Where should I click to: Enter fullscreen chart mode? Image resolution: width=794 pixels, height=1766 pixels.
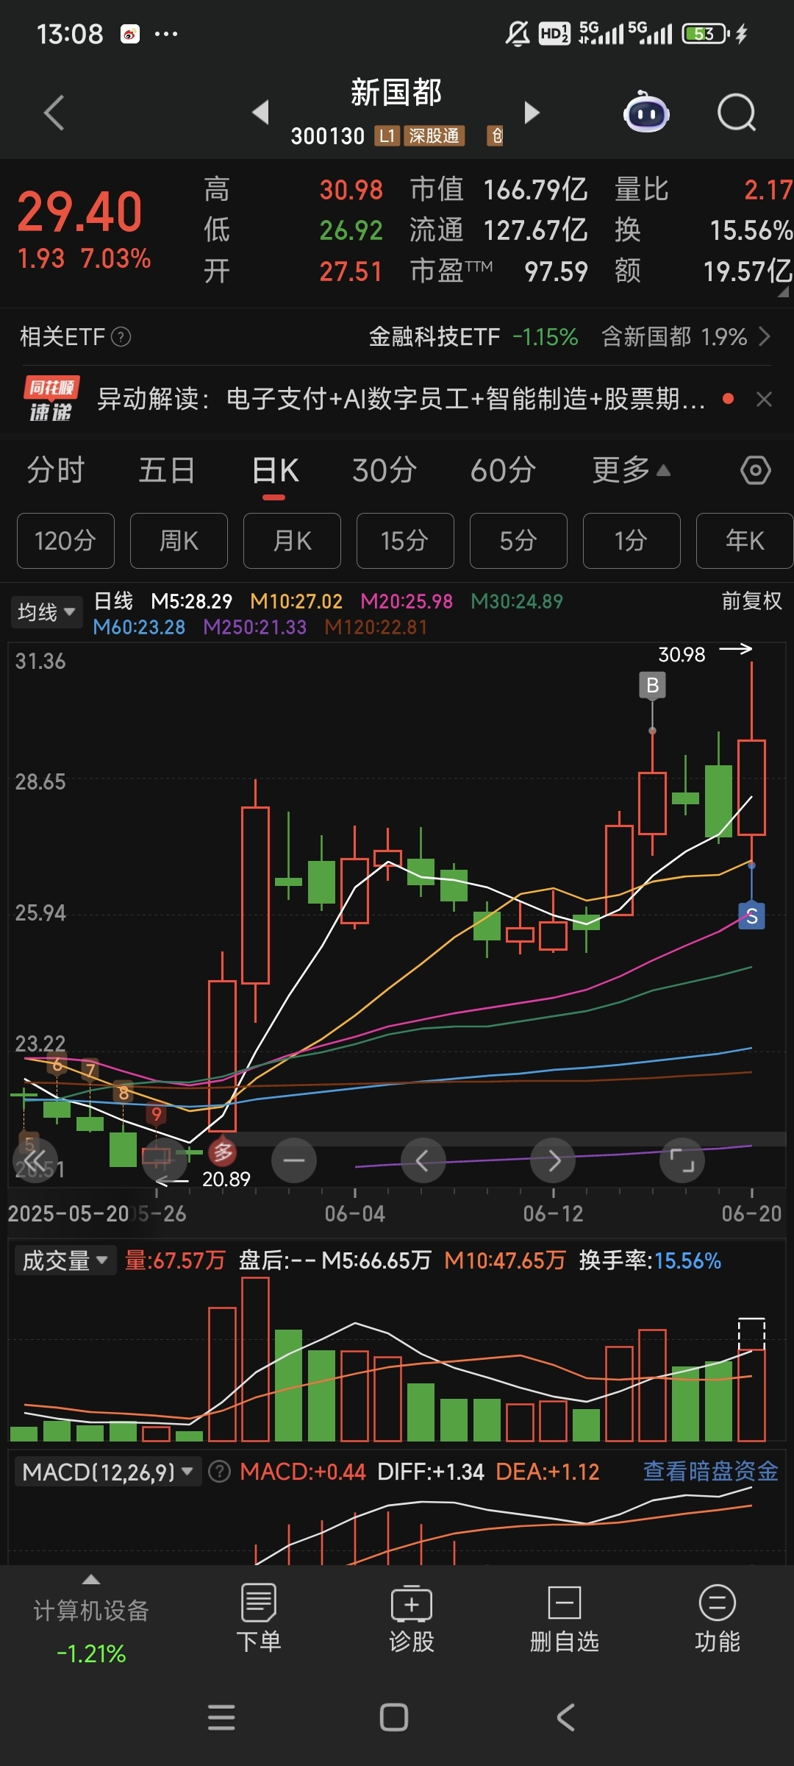tap(682, 1160)
